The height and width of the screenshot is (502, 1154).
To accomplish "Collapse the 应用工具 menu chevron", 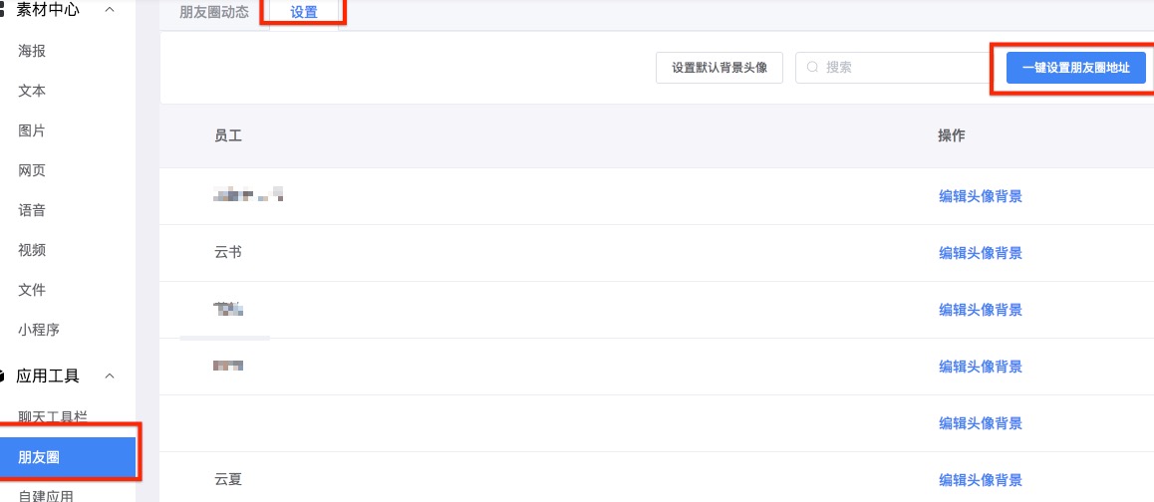I will [110, 376].
